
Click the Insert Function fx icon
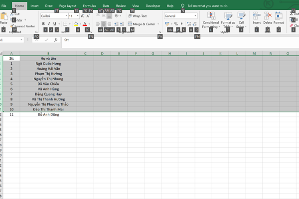click(55, 40)
